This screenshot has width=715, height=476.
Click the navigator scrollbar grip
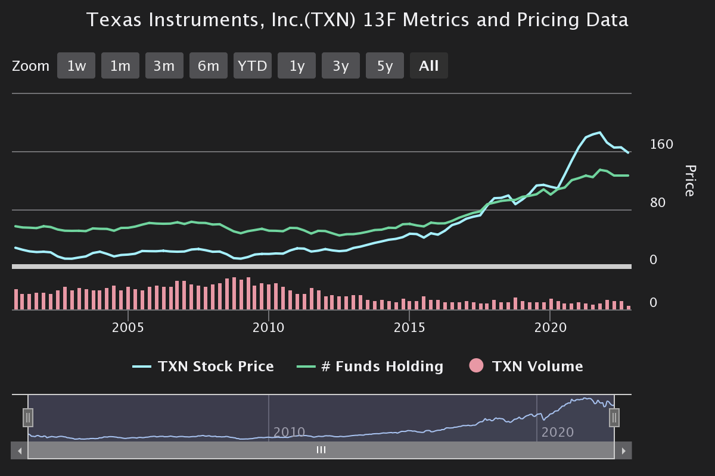[321, 450]
